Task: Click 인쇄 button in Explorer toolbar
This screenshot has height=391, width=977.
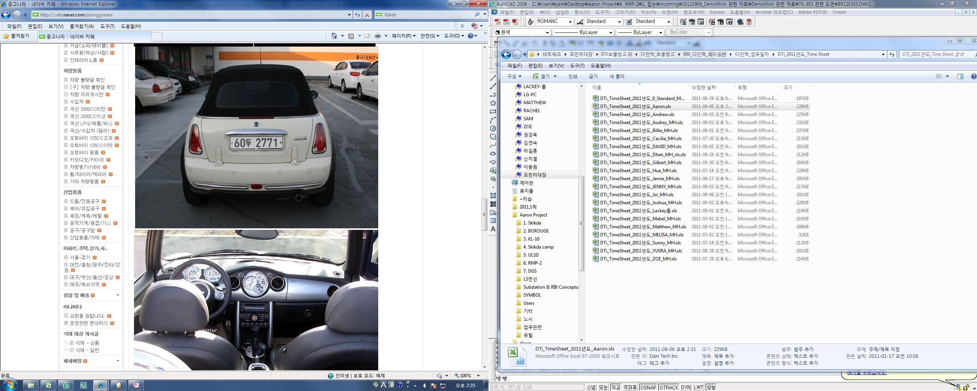Action: click(x=572, y=76)
